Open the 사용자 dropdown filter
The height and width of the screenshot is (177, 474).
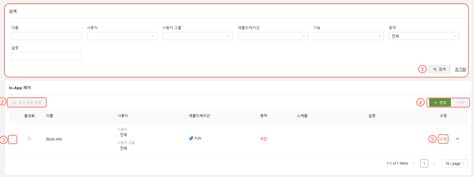[x=122, y=36]
